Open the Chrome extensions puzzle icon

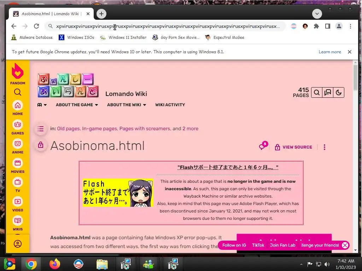(x=316, y=26)
